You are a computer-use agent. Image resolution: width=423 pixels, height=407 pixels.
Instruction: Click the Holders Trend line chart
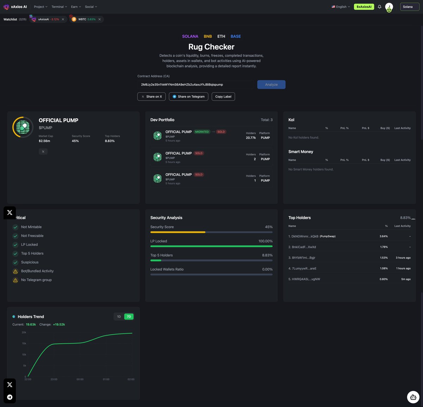click(x=80, y=354)
